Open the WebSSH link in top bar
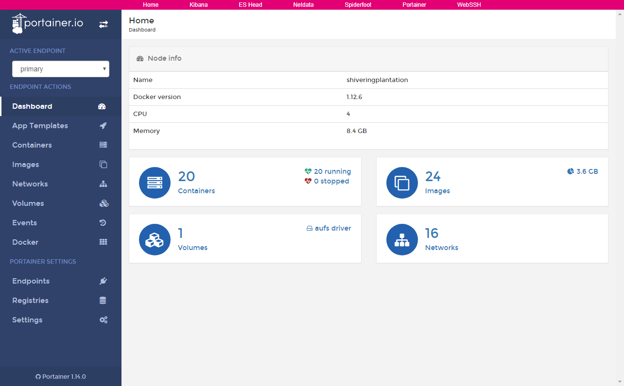Image resolution: width=624 pixels, height=386 pixels. [x=468, y=5]
